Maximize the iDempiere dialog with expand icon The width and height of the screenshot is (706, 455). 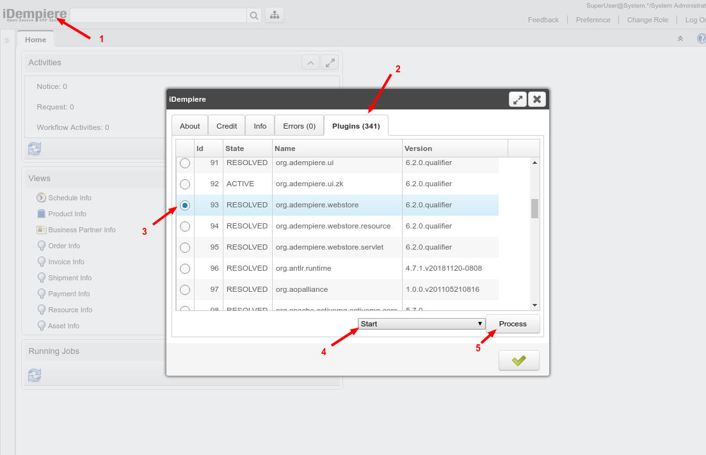[x=517, y=99]
